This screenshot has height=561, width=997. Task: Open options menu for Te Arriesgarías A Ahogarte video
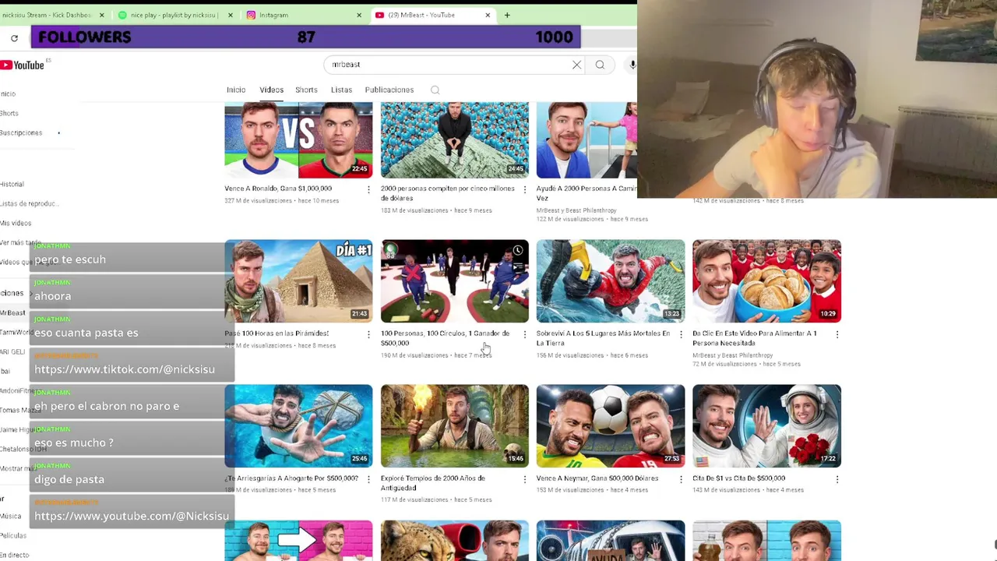tap(368, 479)
